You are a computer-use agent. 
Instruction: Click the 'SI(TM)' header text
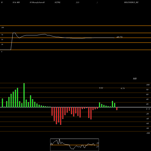[57, 2]
